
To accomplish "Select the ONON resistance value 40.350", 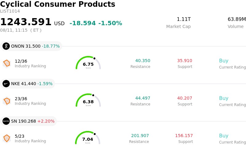I will [143, 61].
